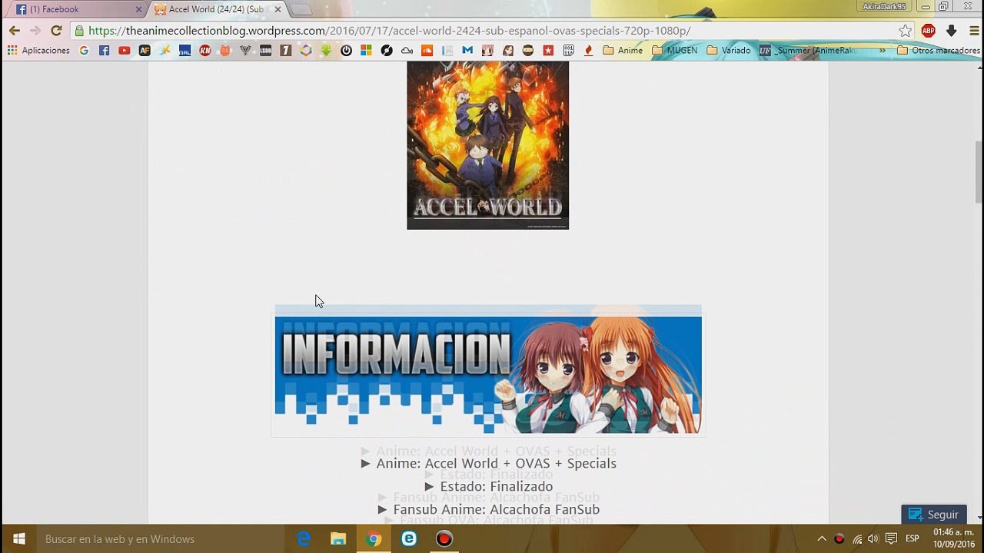Screen dimensions: 984x553
Task: Show hidden system tray icons
Action: (822, 539)
